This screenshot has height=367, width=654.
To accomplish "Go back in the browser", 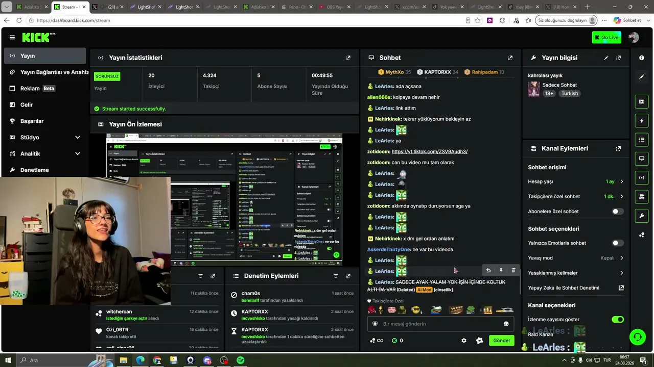I will (x=7, y=20).
